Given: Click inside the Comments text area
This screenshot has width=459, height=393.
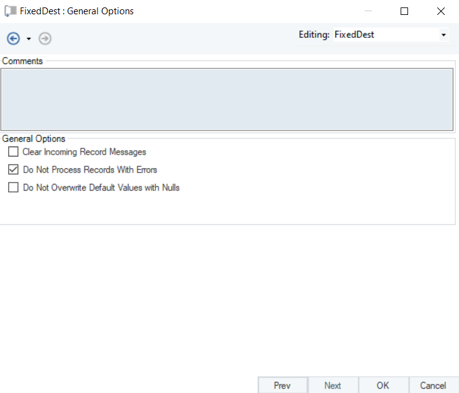Looking at the screenshot, I should [x=227, y=99].
